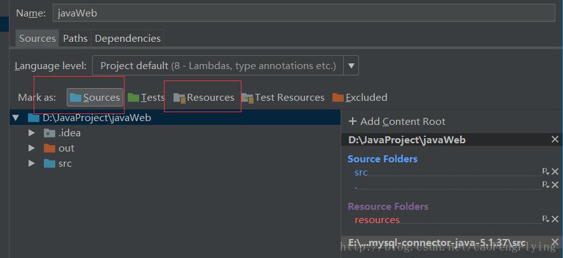This screenshot has width=563, height=258.
Task: Expand the .idea folder
Action: tap(31, 133)
